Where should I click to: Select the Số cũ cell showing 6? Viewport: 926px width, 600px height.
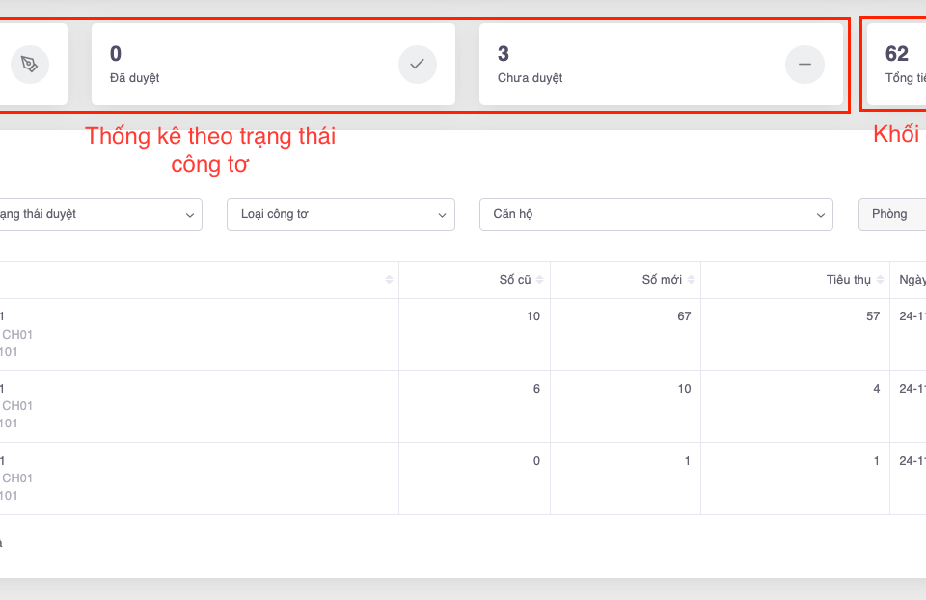[535, 389]
